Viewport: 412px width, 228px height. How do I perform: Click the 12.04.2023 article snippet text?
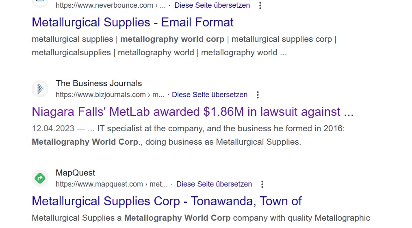pos(188,135)
